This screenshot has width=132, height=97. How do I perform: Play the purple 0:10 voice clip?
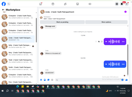(x=106, y=41)
